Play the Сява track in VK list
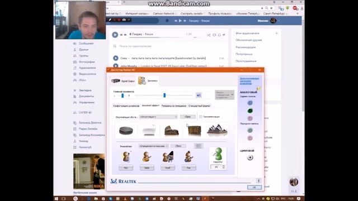The image size is (358, 201). (x=116, y=58)
